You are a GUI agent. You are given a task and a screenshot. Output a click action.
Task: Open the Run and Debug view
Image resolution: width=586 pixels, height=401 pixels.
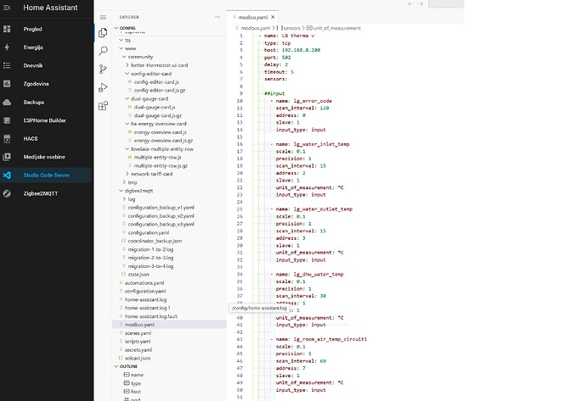point(103,87)
